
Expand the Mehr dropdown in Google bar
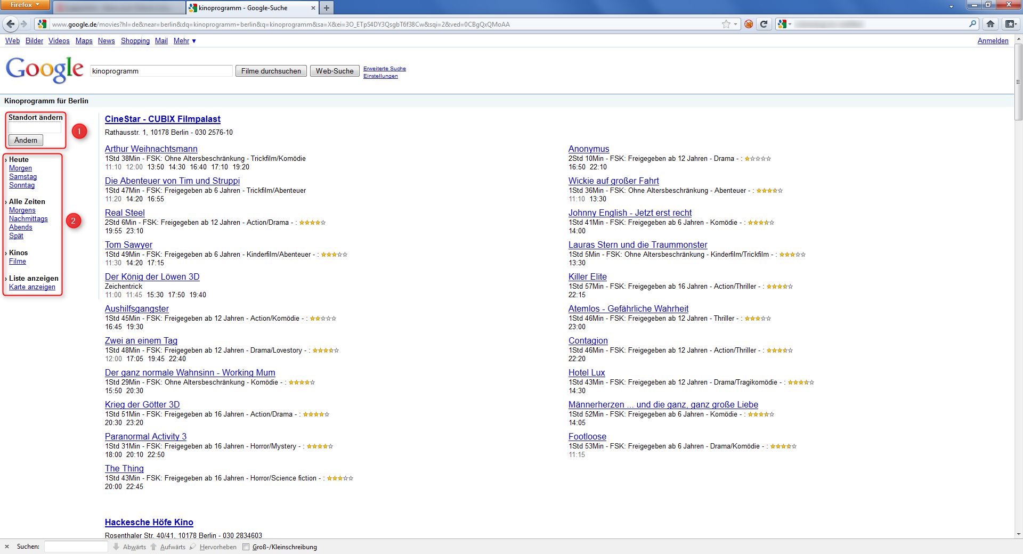(184, 41)
